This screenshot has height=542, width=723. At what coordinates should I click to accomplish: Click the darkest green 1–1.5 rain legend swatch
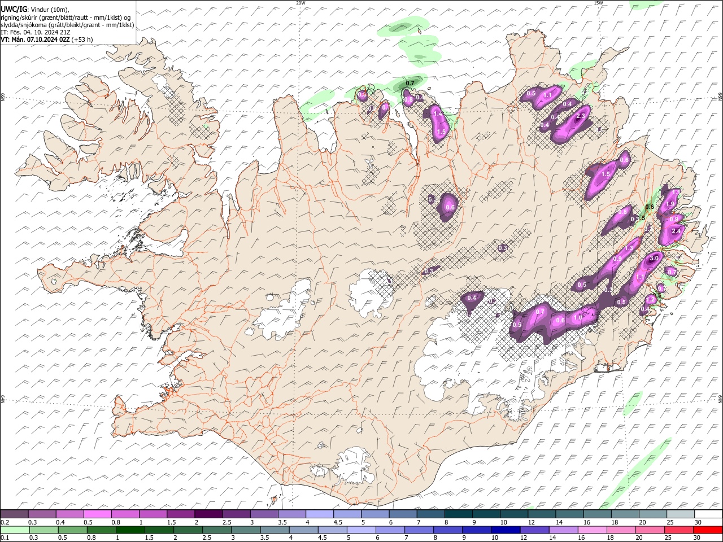130,530
